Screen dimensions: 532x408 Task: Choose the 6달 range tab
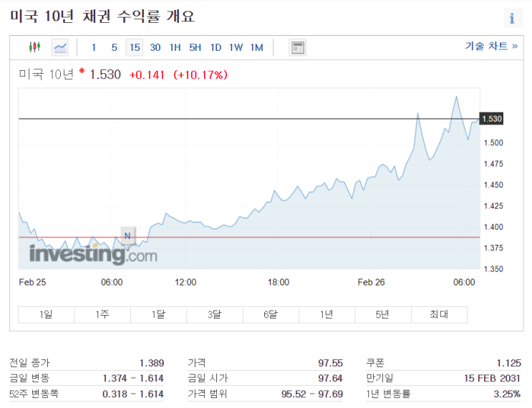click(271, 314)
